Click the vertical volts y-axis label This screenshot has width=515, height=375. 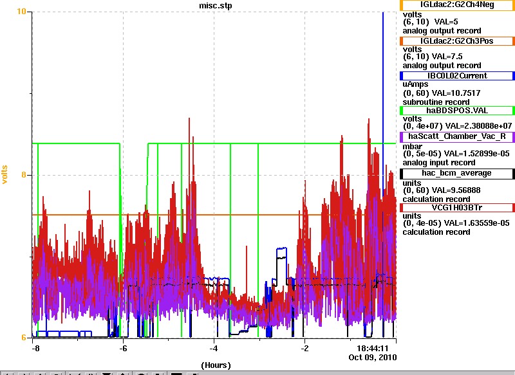point(5,174)
